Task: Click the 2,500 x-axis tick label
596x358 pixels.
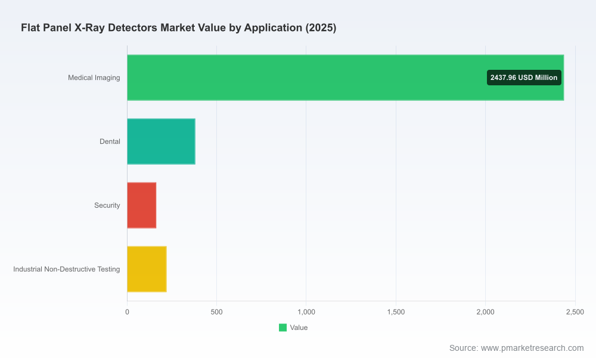Action: point(575,312)
